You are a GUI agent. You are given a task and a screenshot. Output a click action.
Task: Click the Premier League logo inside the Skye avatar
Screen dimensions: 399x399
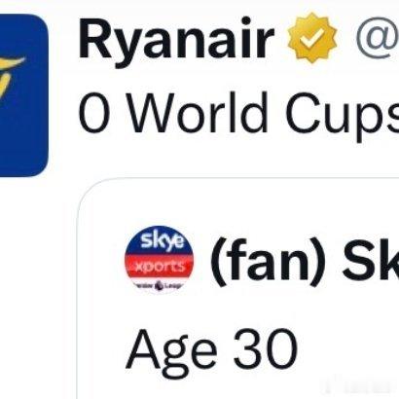159,285
